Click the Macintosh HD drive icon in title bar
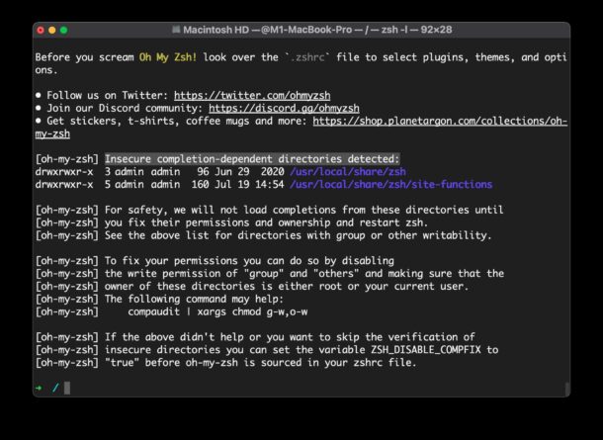603x440 pixels. (176, 30)
